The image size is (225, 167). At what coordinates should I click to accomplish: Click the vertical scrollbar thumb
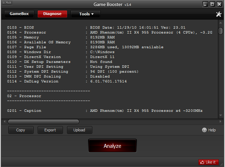pyautogui.click(x=220, y=31)
